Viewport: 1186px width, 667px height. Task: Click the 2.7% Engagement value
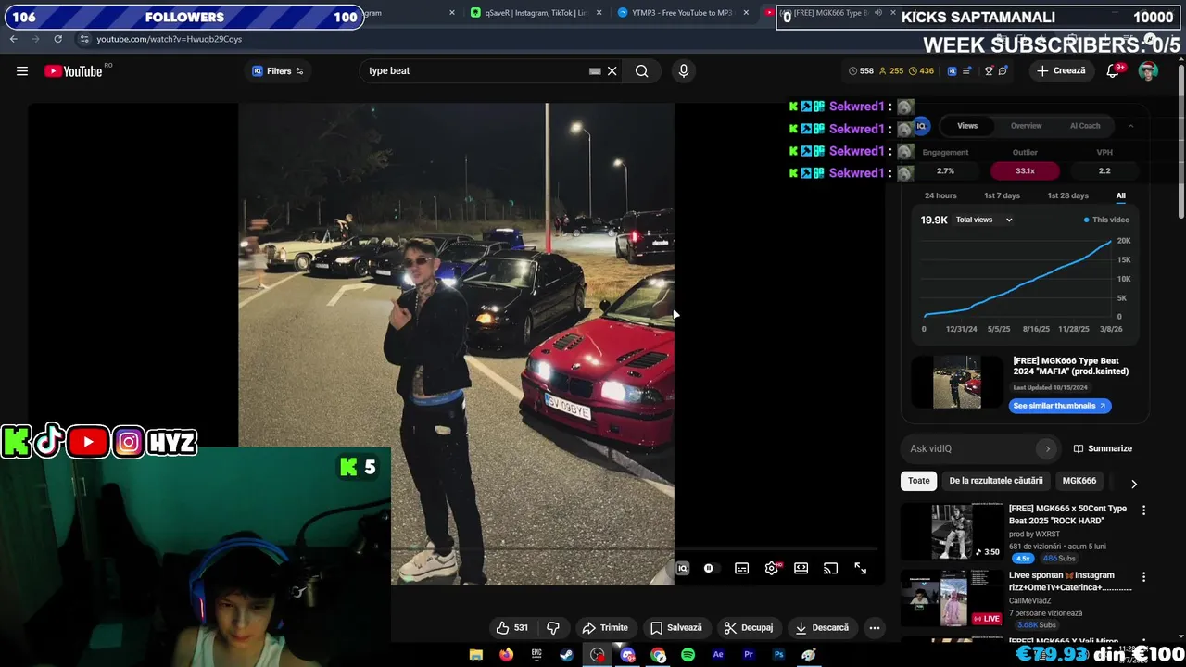point(945,170)
